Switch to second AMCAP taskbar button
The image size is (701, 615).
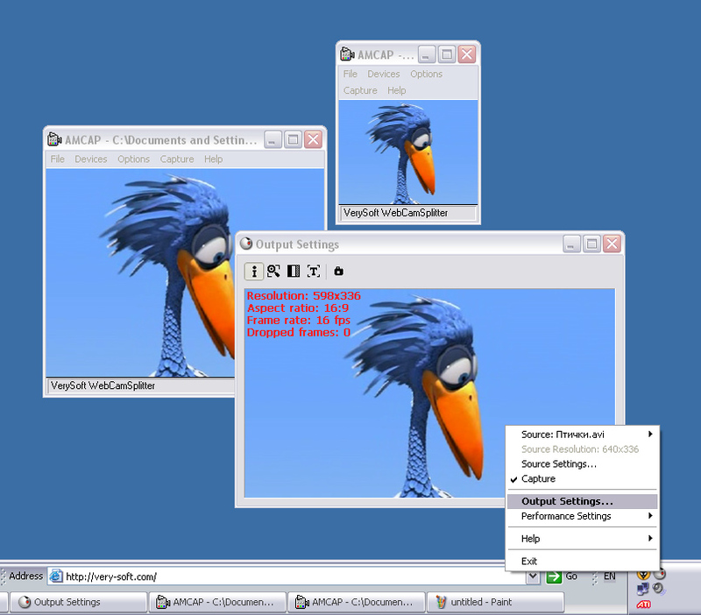pyautogui.click(x=357, y=602)
